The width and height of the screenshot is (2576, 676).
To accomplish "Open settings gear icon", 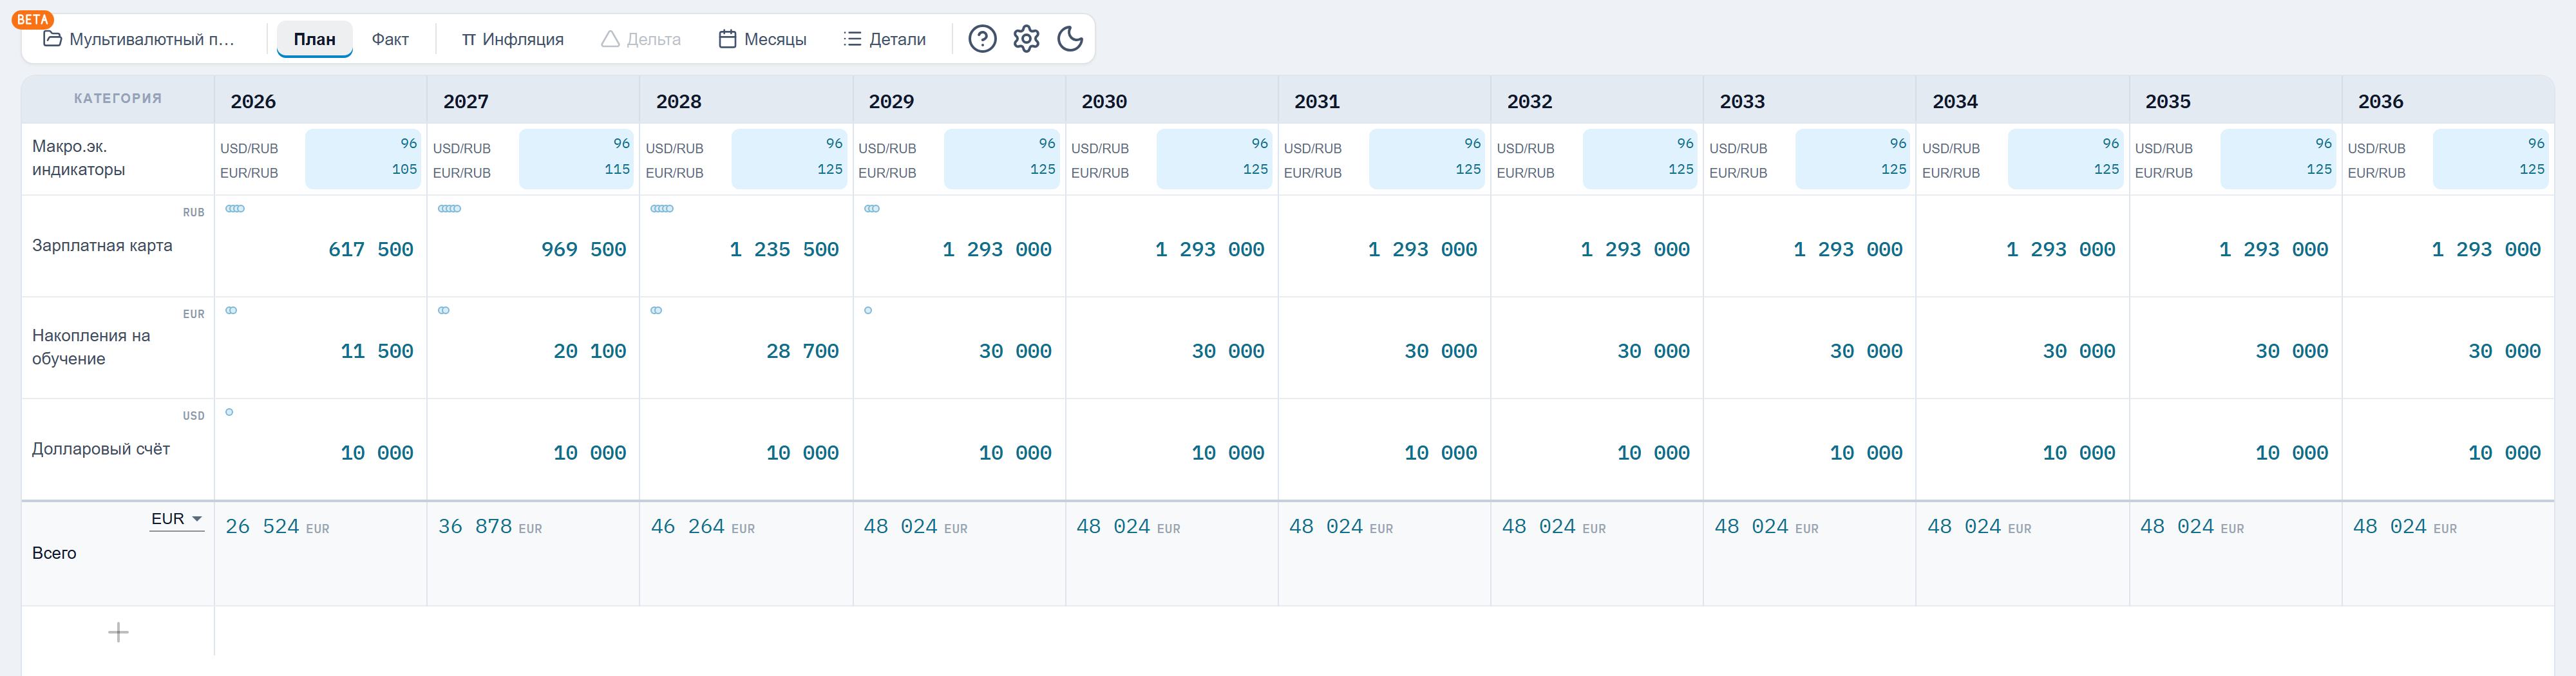I will tap(1026, 39).
